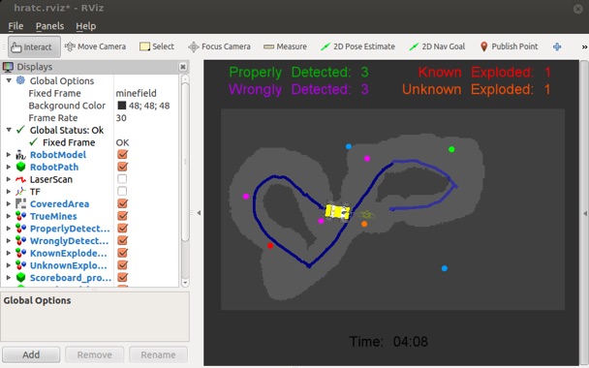
Task: Activate the Move Camera tool
Action: click(95, 46)
